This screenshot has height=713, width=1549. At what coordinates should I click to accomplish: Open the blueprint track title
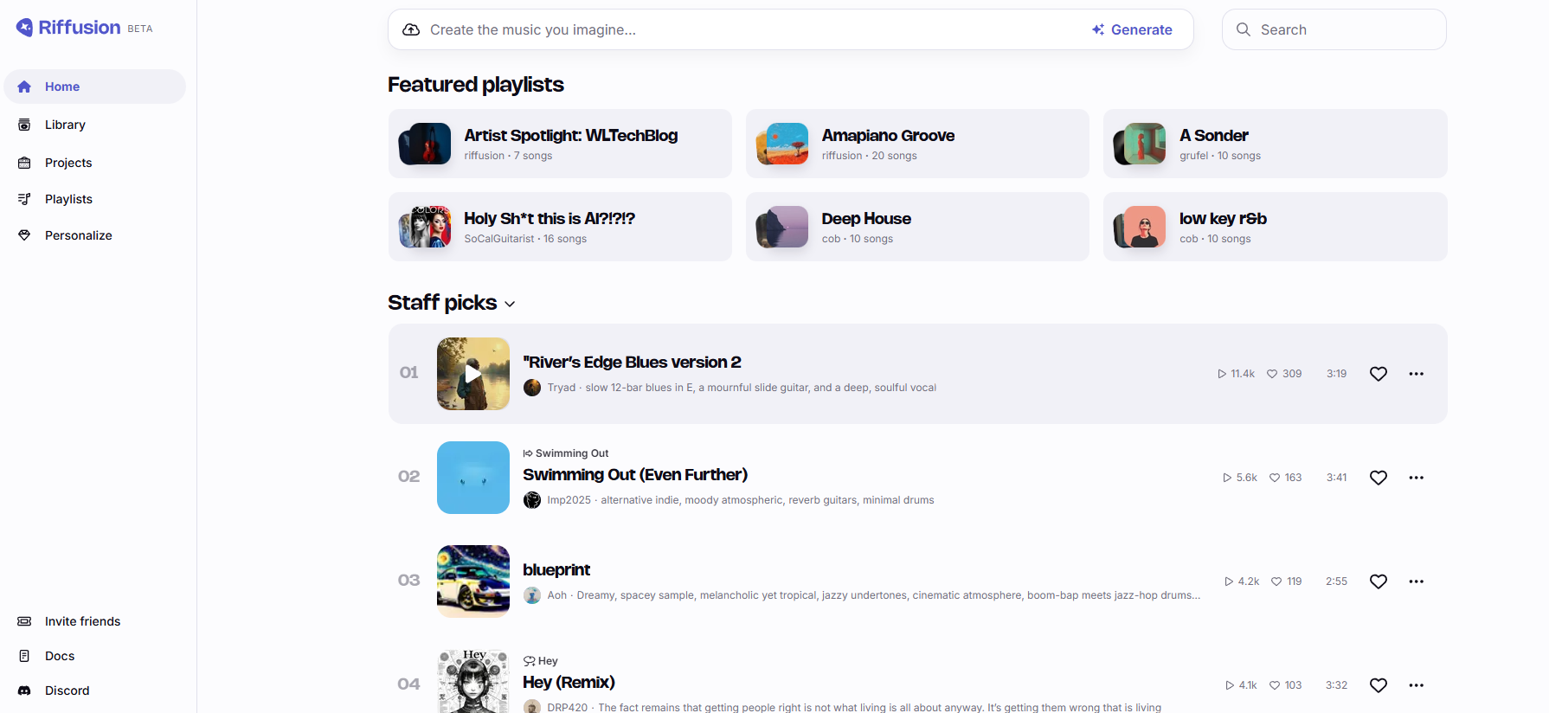click(556, 569)
